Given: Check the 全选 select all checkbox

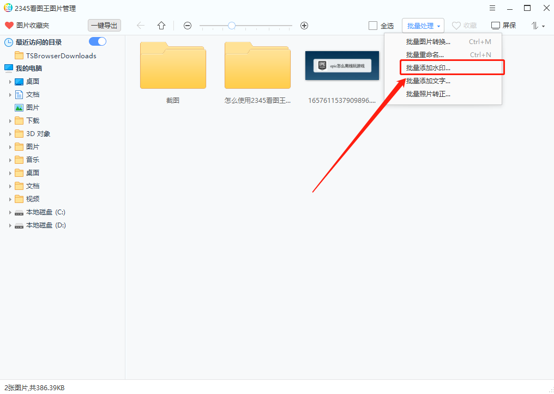Looking at the screenshot, I should pyautogui.click(x=373, y=26).
